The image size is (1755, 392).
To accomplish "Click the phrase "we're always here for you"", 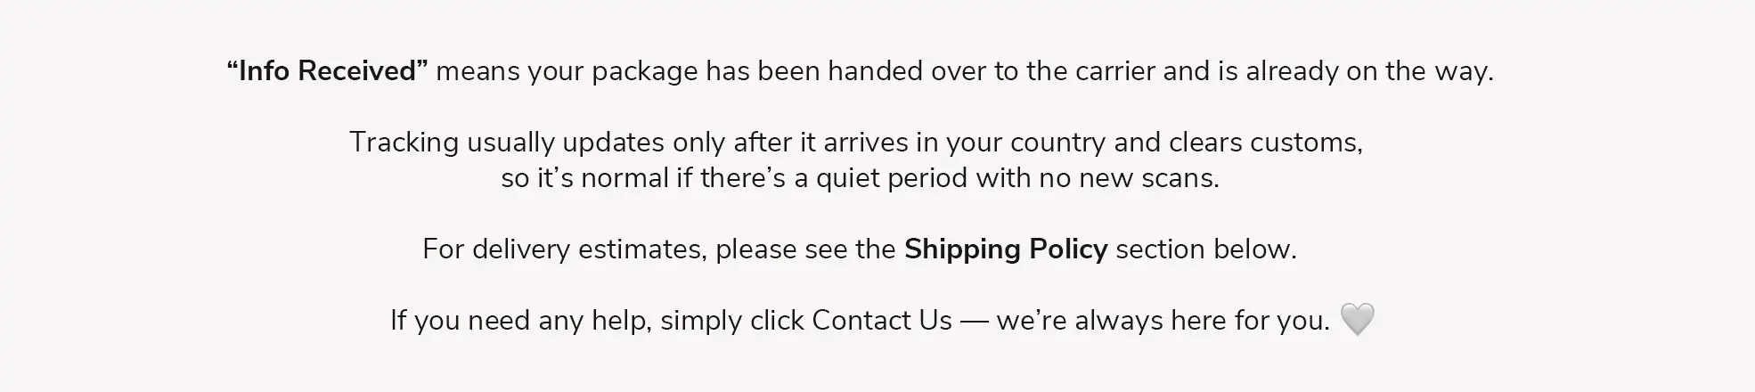I will (1163, 321).
